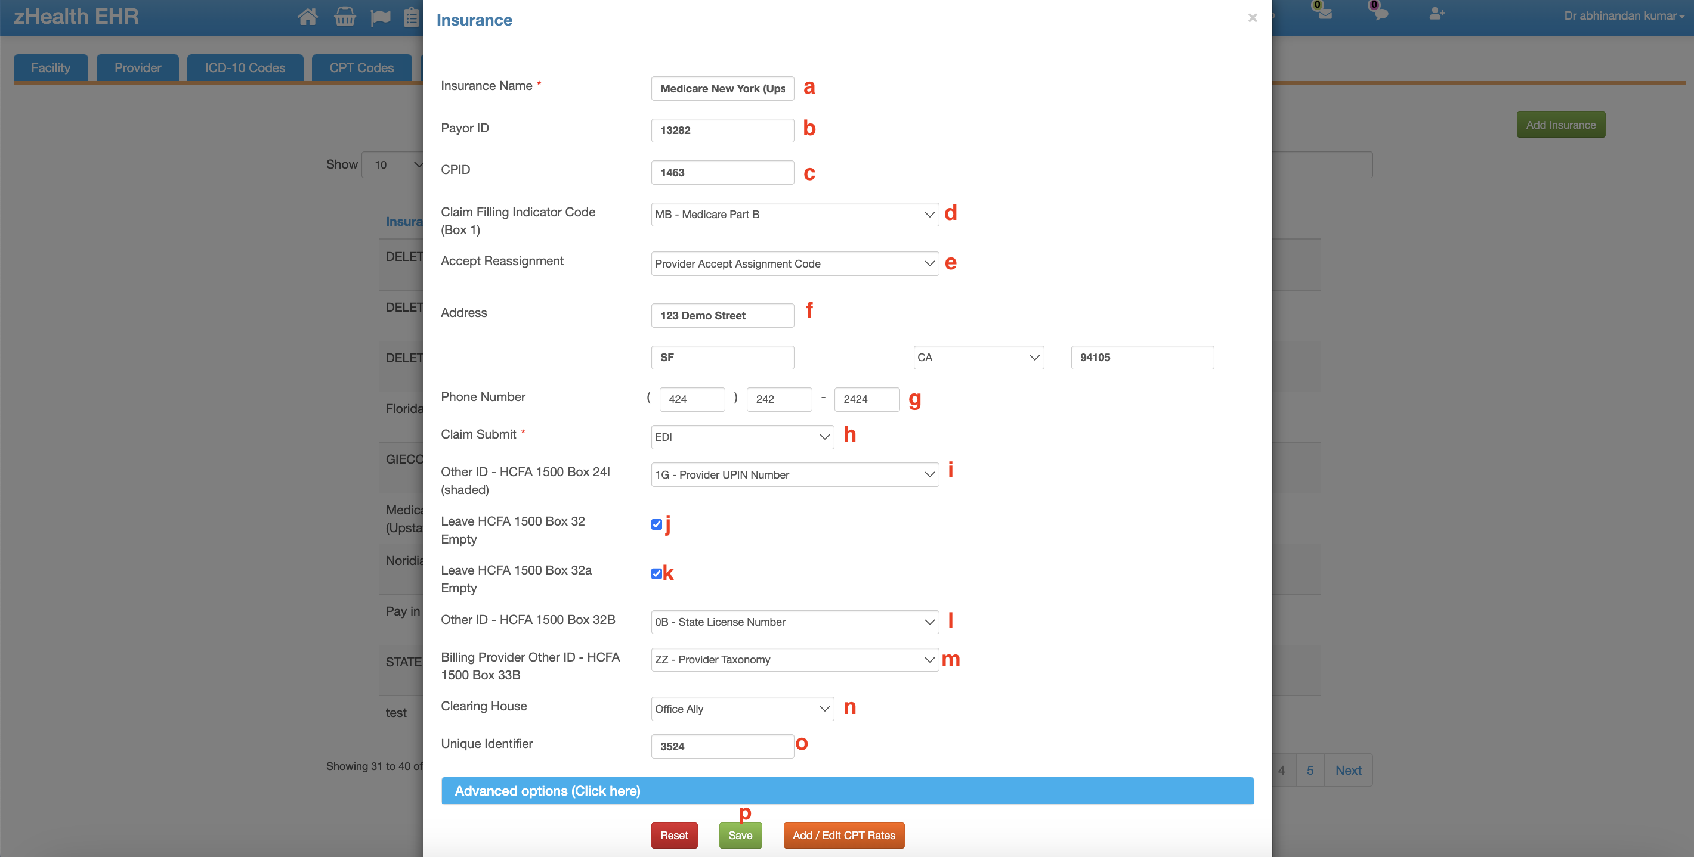
Task: Close the Insurance dialog
Action: [1252, 18]
